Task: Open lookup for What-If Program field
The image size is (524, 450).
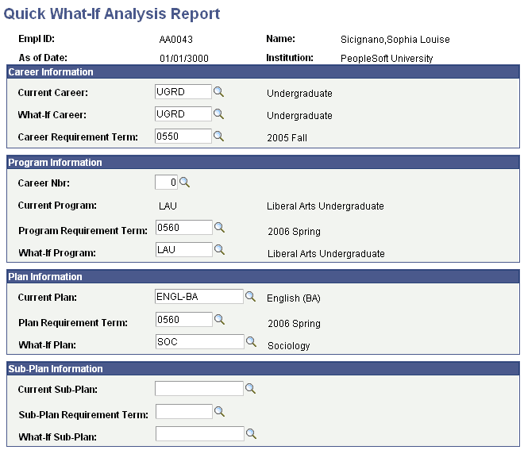Action: pyautogui.click(x=219, y=249)
